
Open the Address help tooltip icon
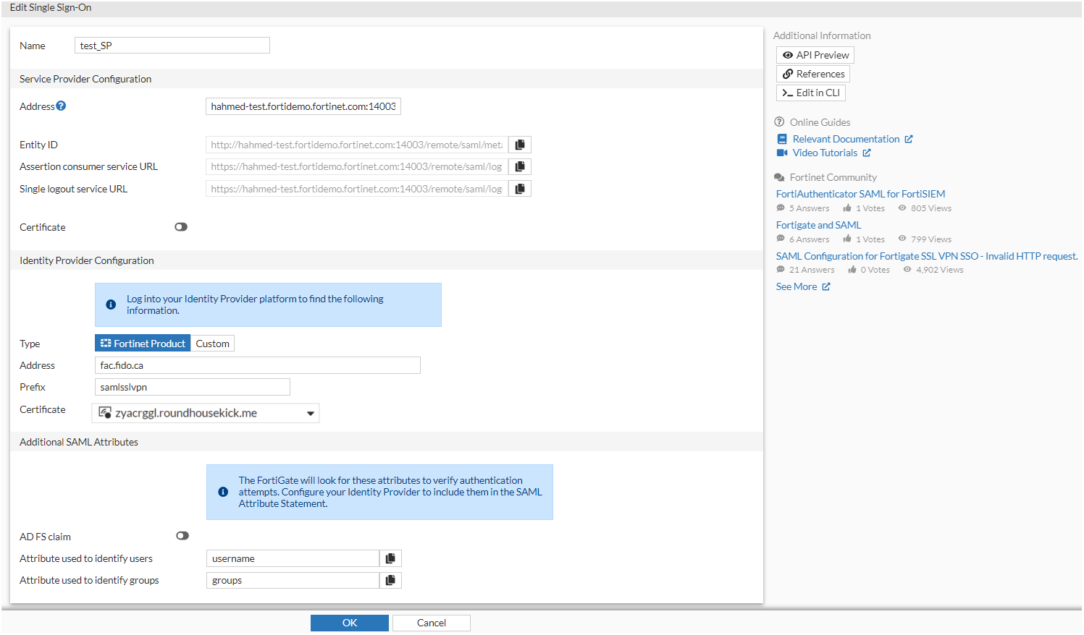62,106
